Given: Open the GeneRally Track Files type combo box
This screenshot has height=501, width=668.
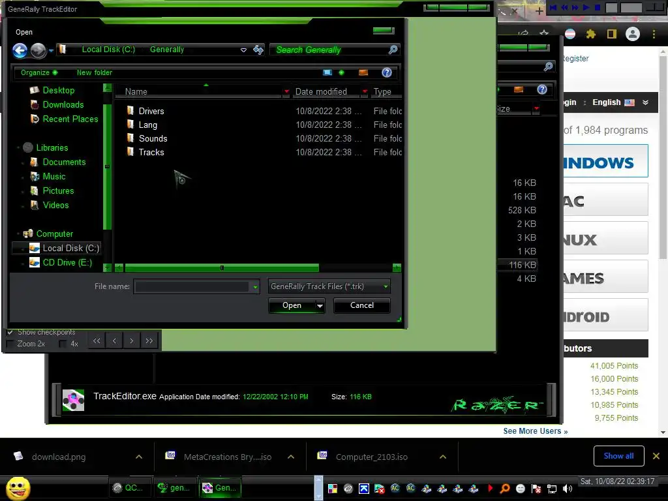Looking at the screenshot, I should coord(329,286).
